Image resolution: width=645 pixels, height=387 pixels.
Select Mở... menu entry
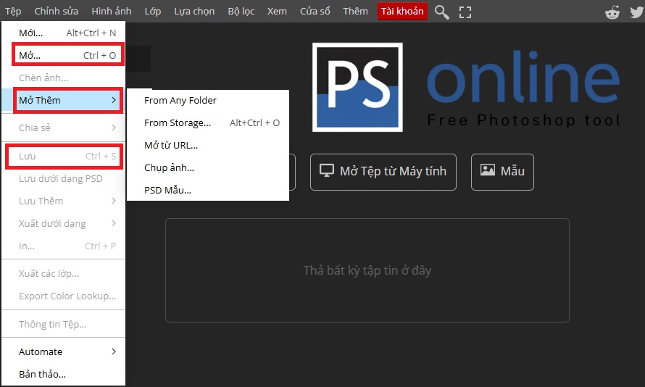tap(63, 55)
